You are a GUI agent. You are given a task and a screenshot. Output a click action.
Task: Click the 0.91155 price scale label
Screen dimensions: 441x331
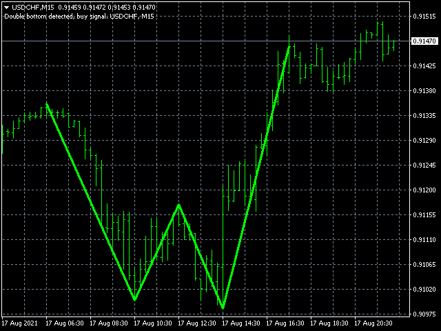point(424,214)
